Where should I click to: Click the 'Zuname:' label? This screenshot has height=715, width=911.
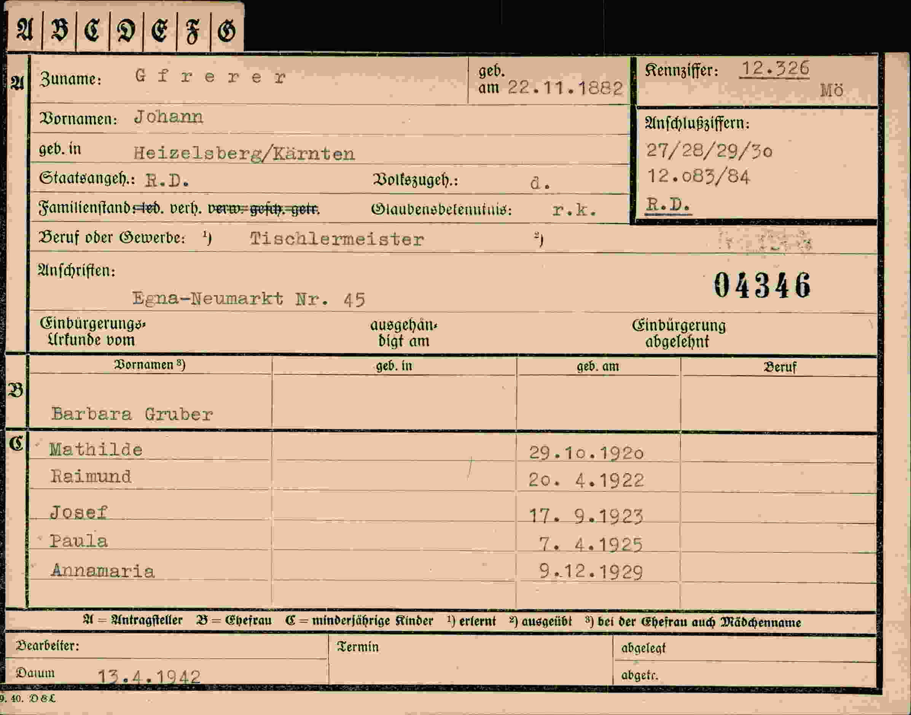pos(71,79)
